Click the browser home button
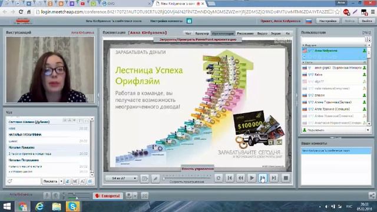This screenshot has height=212, width=377. click(x=29, y=12)
